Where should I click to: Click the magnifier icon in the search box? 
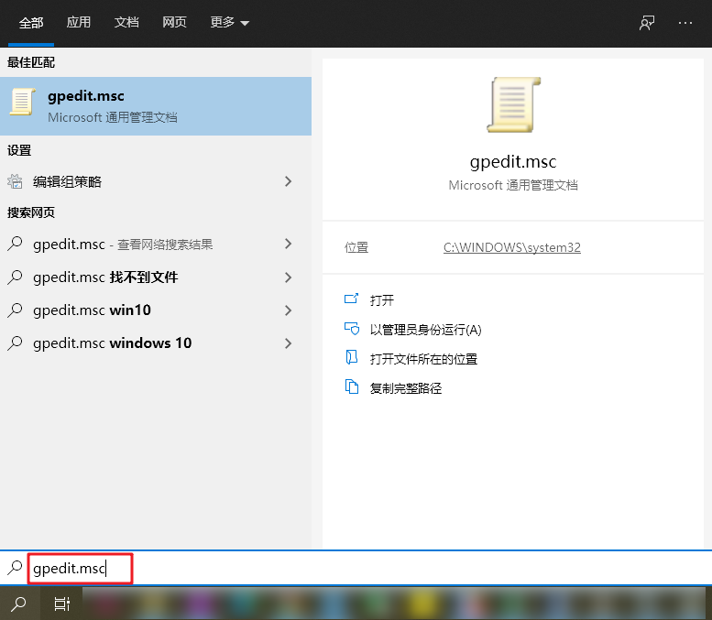coord(15,568)
